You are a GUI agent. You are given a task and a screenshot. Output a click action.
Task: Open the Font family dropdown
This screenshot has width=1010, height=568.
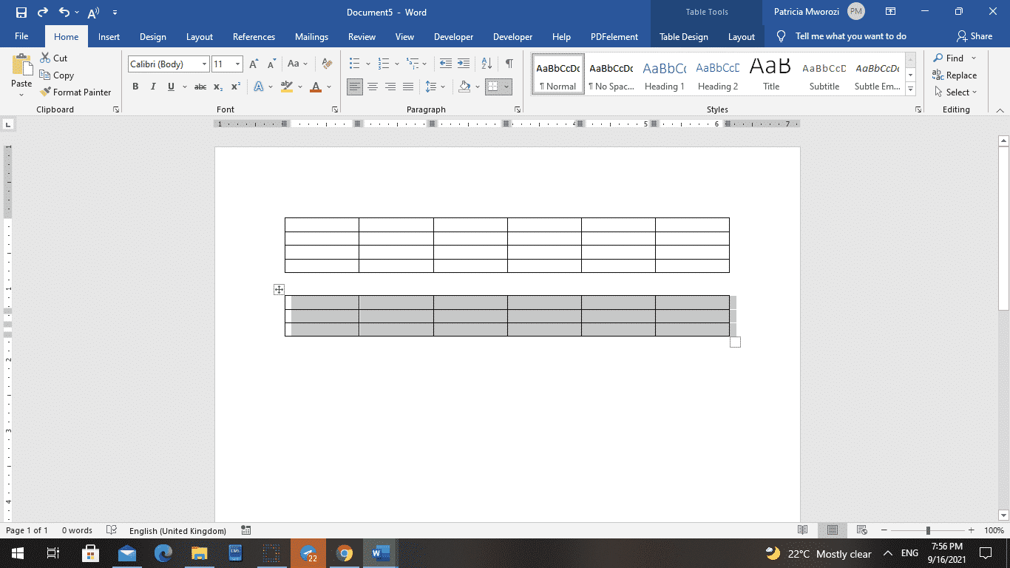pyautogui.click(x=204, y=64)
